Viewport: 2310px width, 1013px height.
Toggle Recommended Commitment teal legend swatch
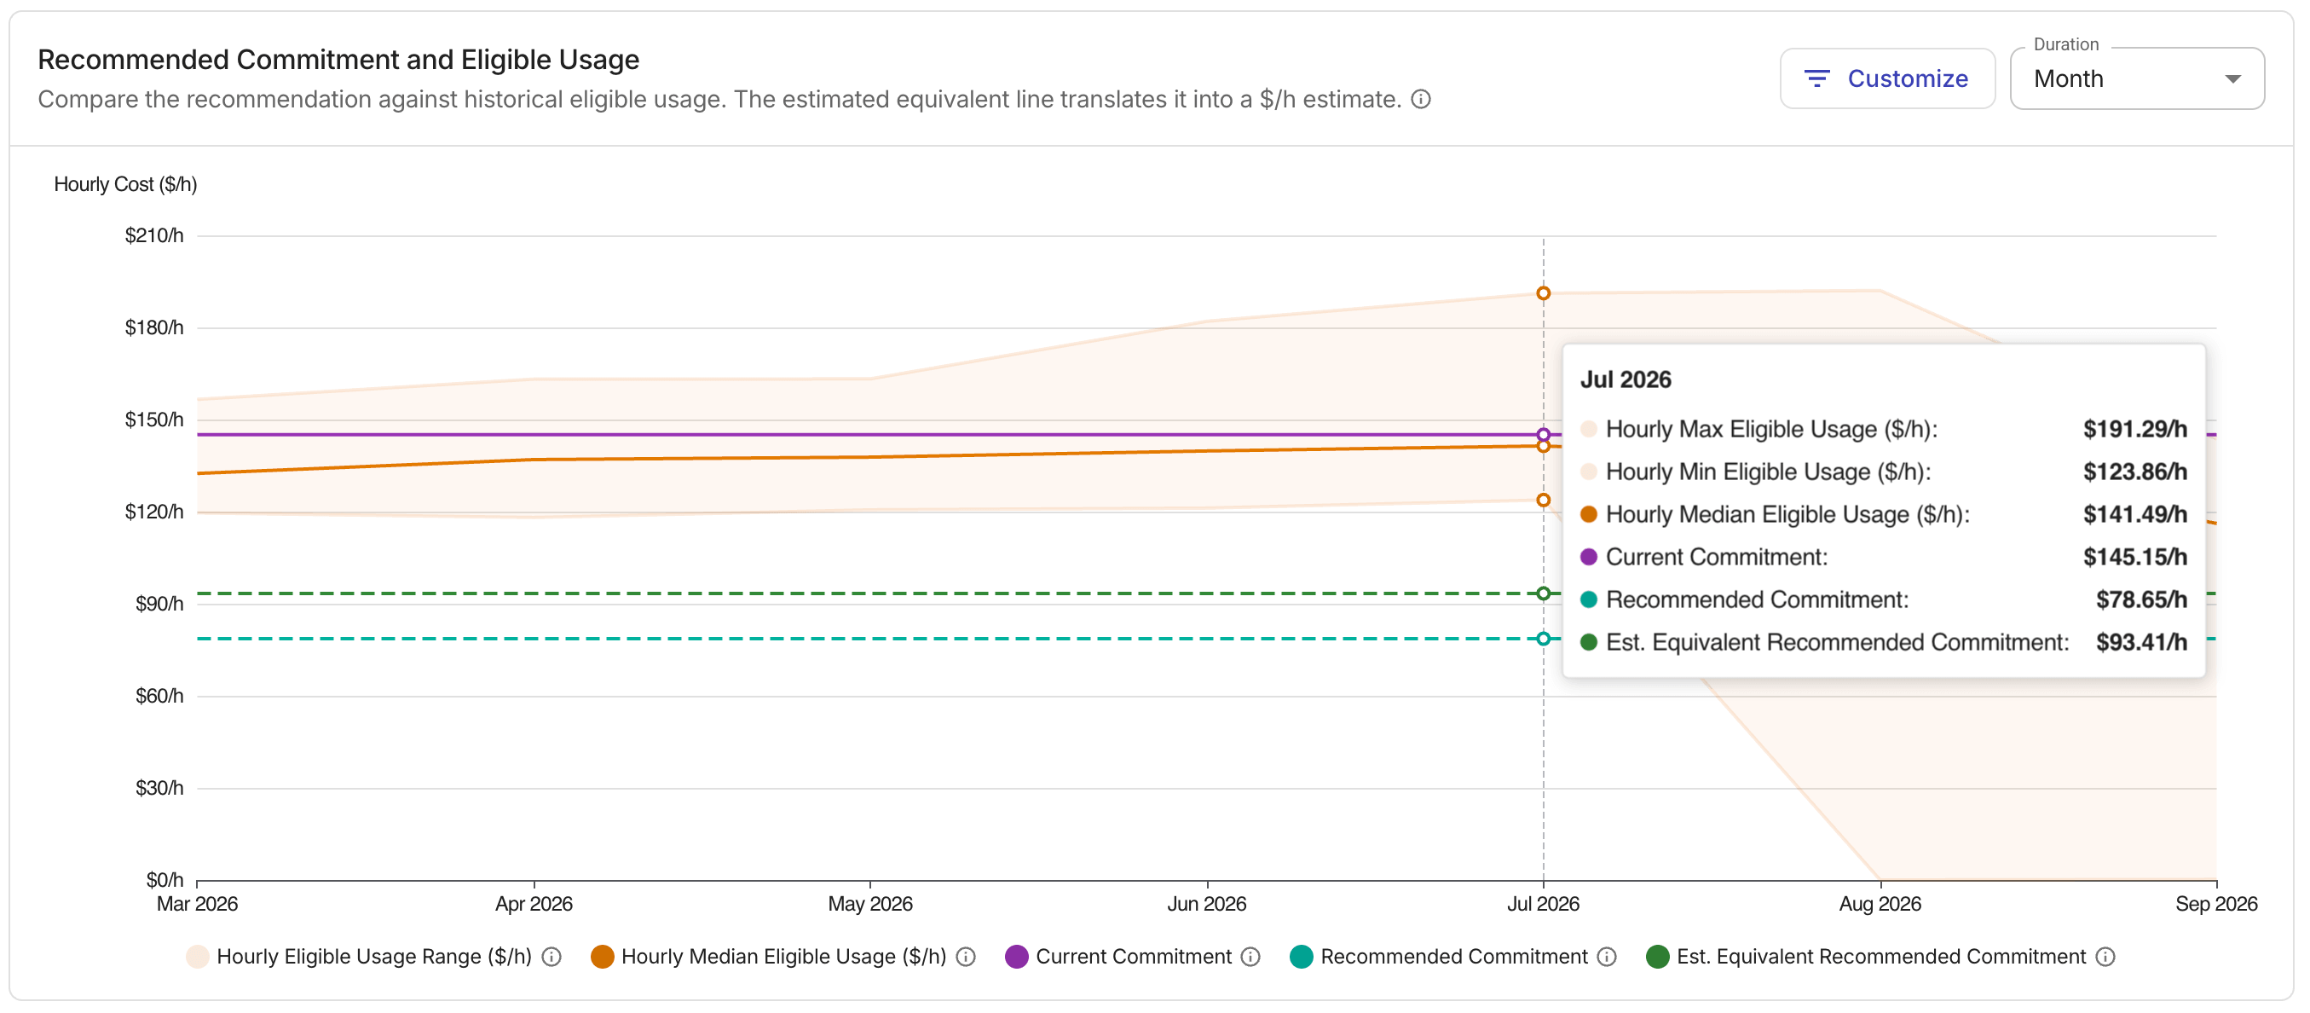[1301, 958]
